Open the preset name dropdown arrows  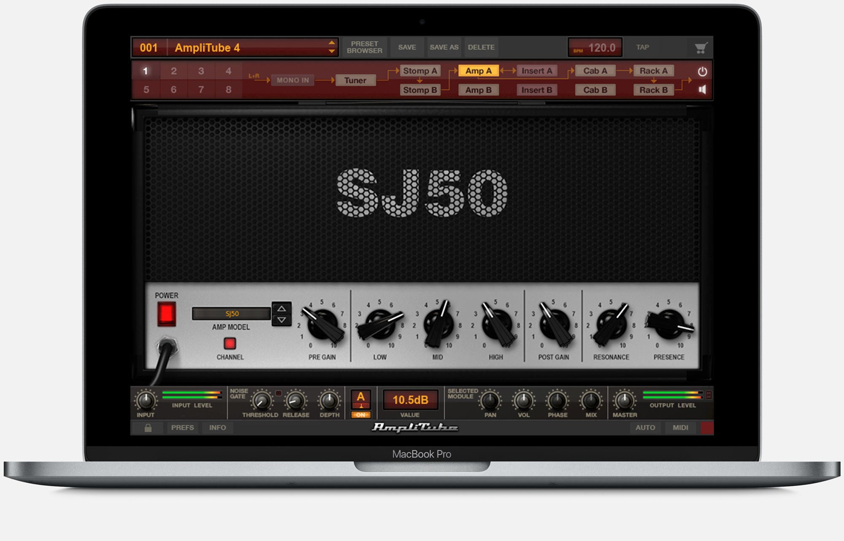332,47
